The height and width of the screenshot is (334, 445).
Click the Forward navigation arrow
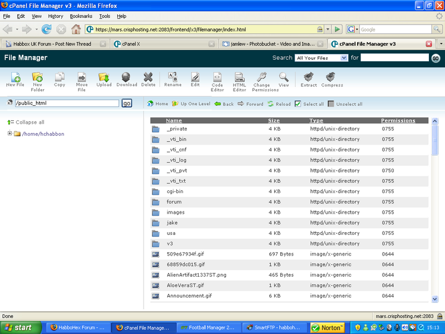pyautogui.click(x=241, y=104)
